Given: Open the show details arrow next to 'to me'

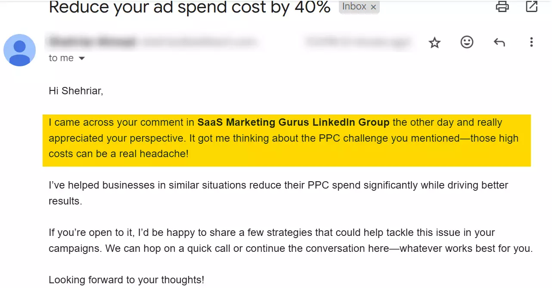Looking at the screenshot, I should tap(81, 58).
